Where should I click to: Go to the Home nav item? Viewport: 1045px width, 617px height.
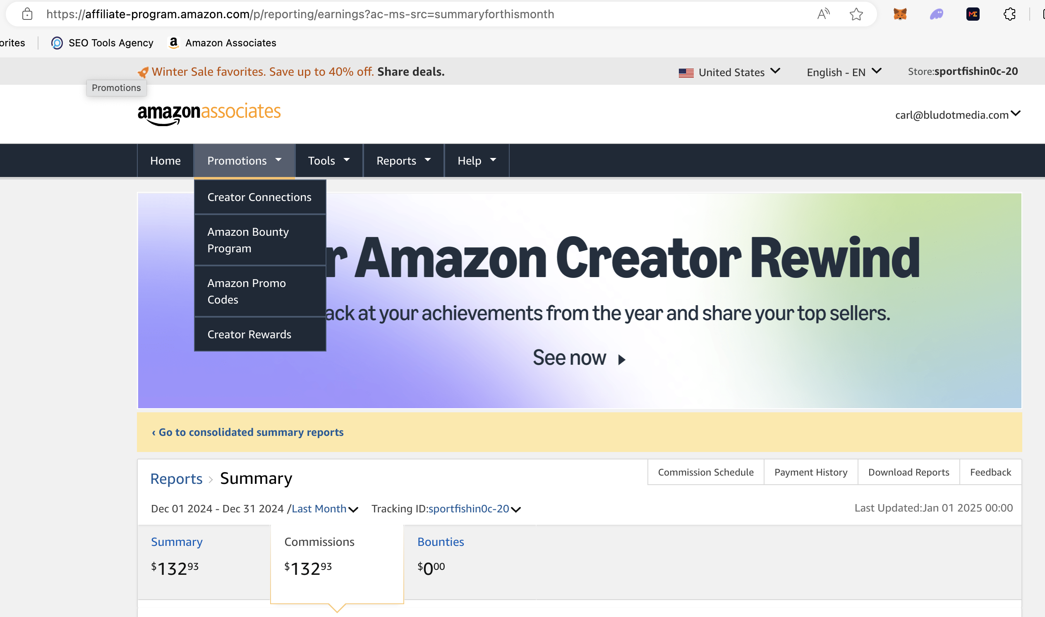(165, 160)
